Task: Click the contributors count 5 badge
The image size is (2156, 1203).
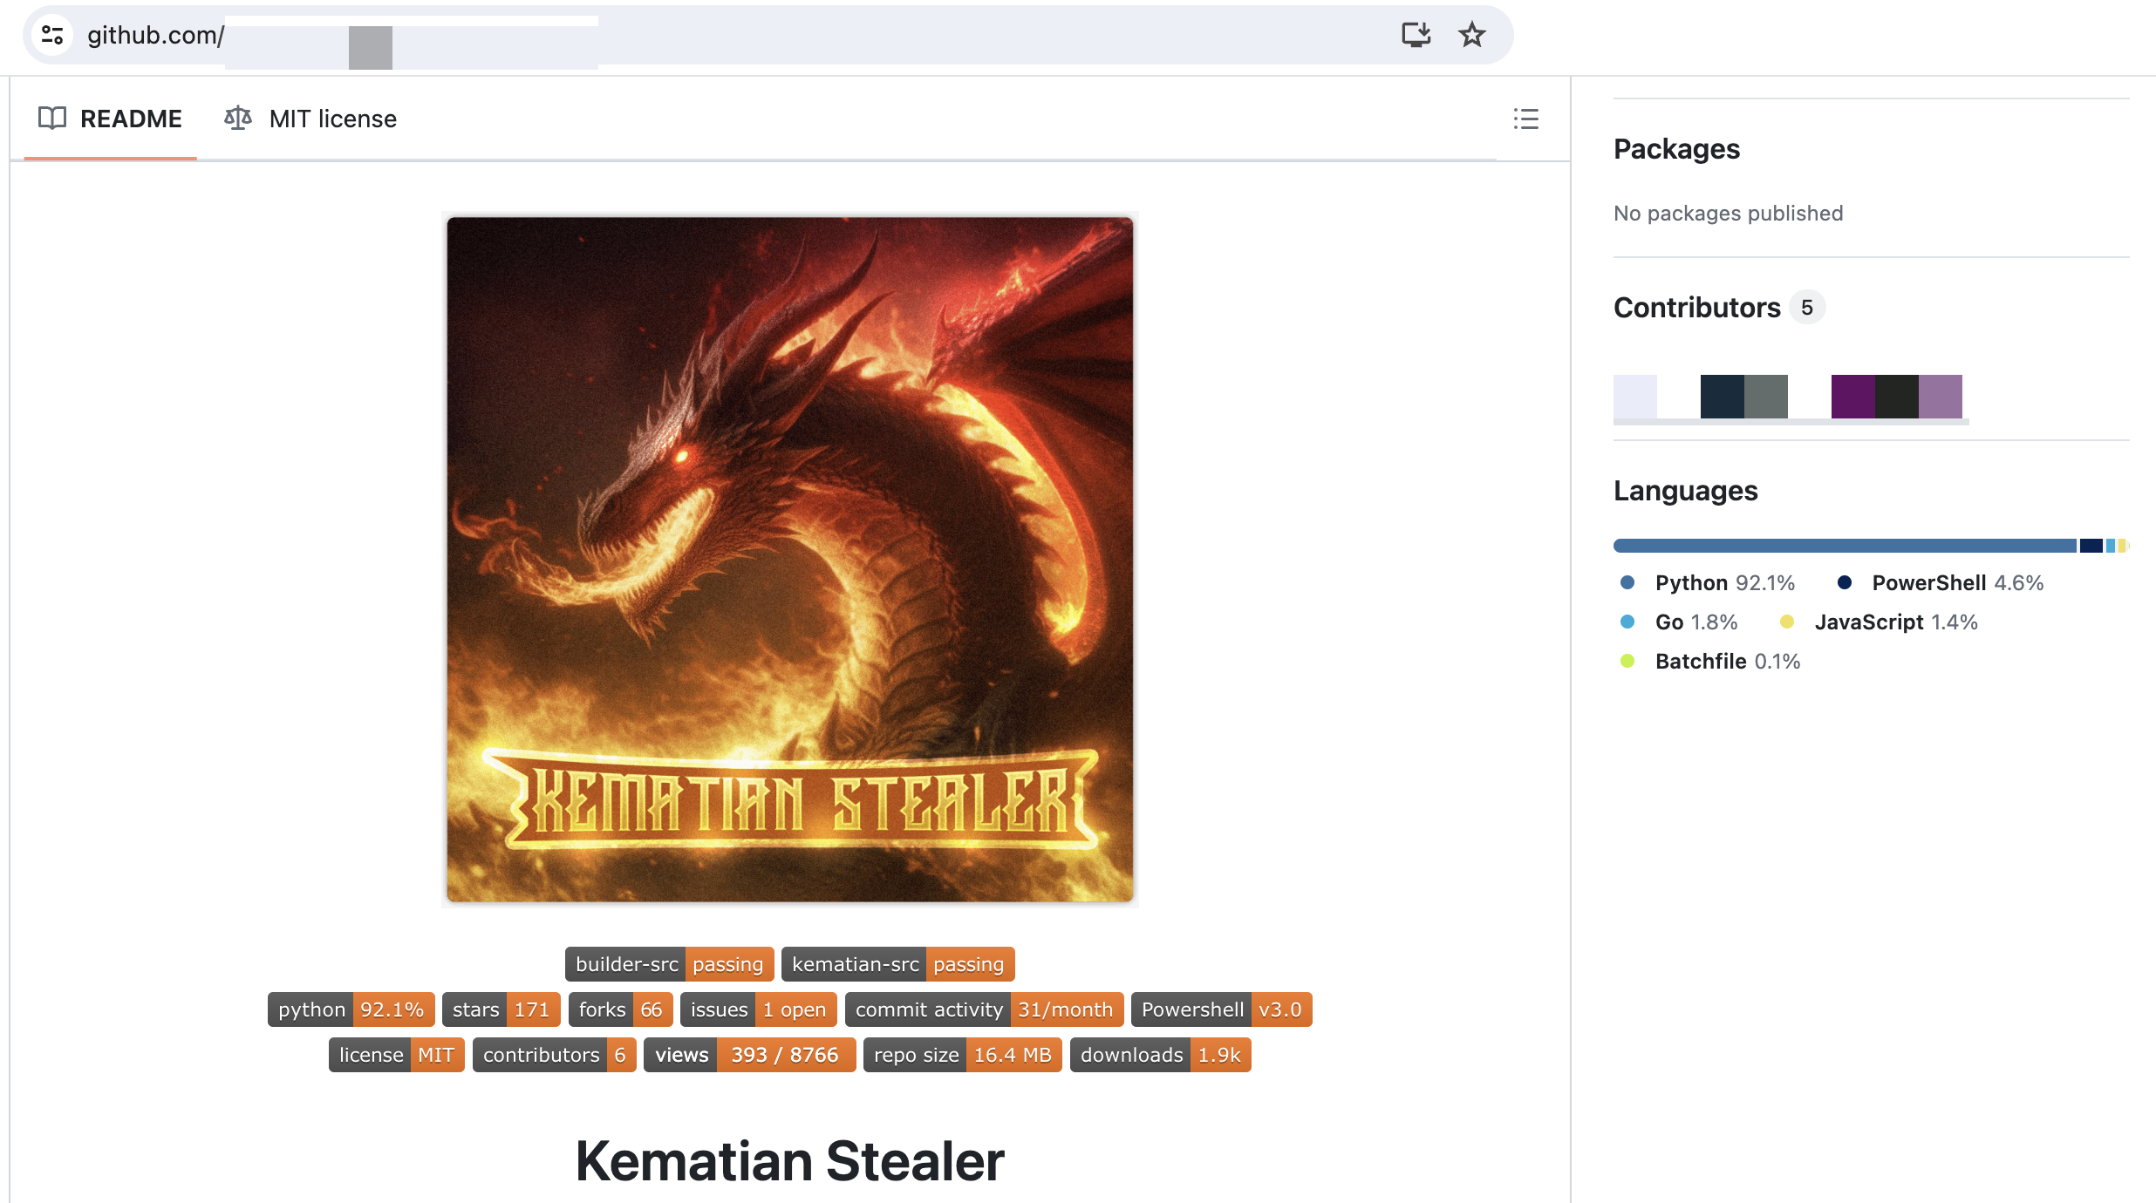Action: pyautogui.click(x=1807, y=308)
